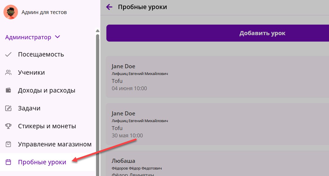The height and width of the screenshot is (176, 329).
Task: Click the 'Админ для тестов' user name
Action: pyautogui.click(x=44, y=12)
